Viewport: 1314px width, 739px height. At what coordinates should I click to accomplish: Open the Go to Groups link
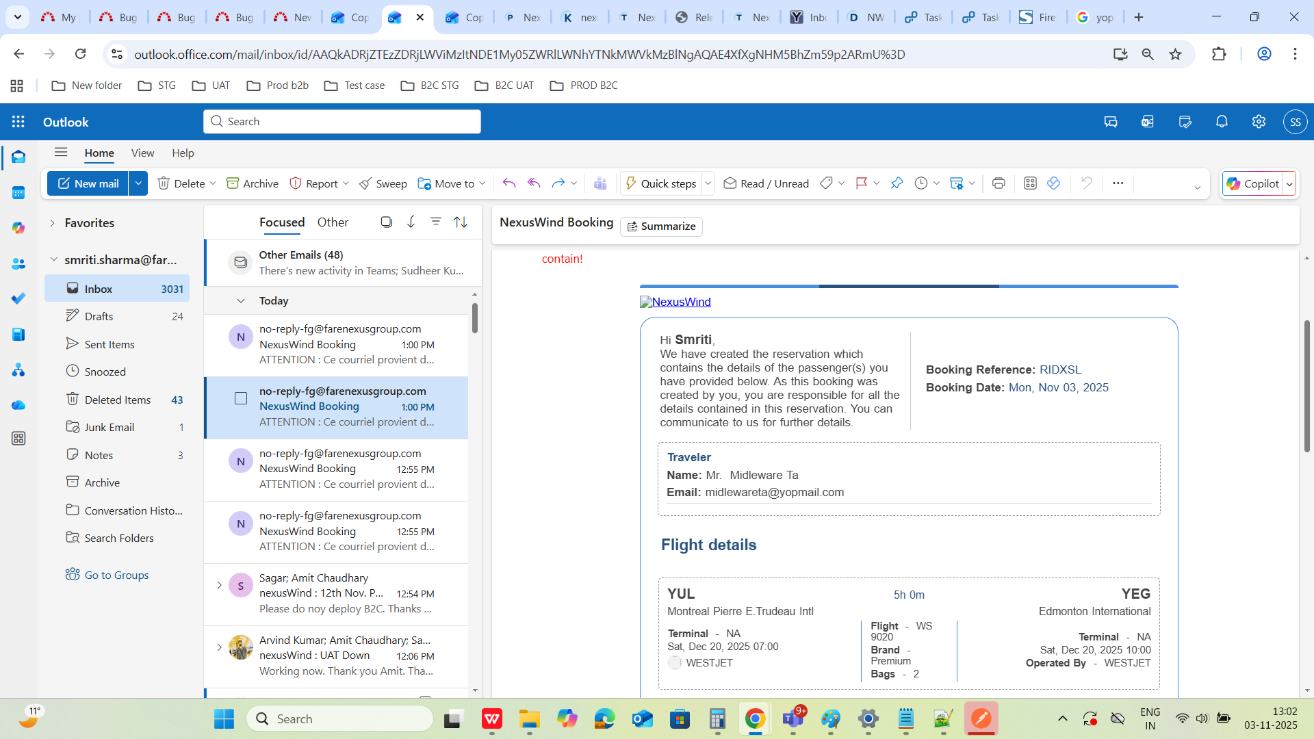tap(116, 575)
